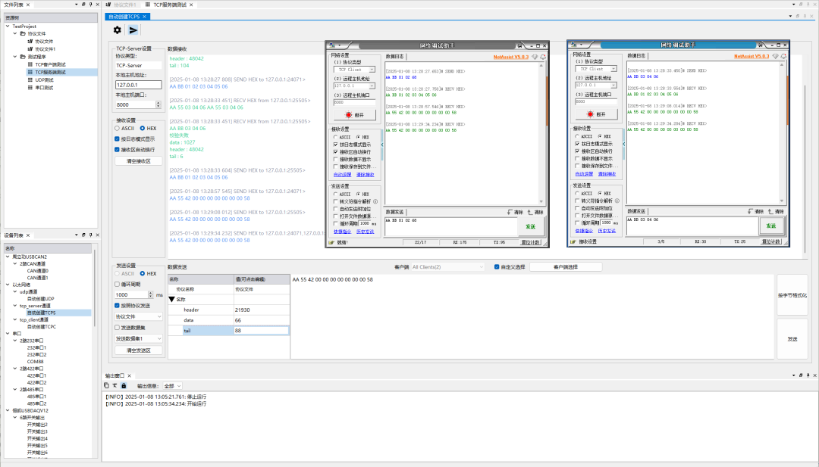Click the 本地主机地址 127.0.0.1 field
This screenshot has width=819, height=467.
[139, 85]
